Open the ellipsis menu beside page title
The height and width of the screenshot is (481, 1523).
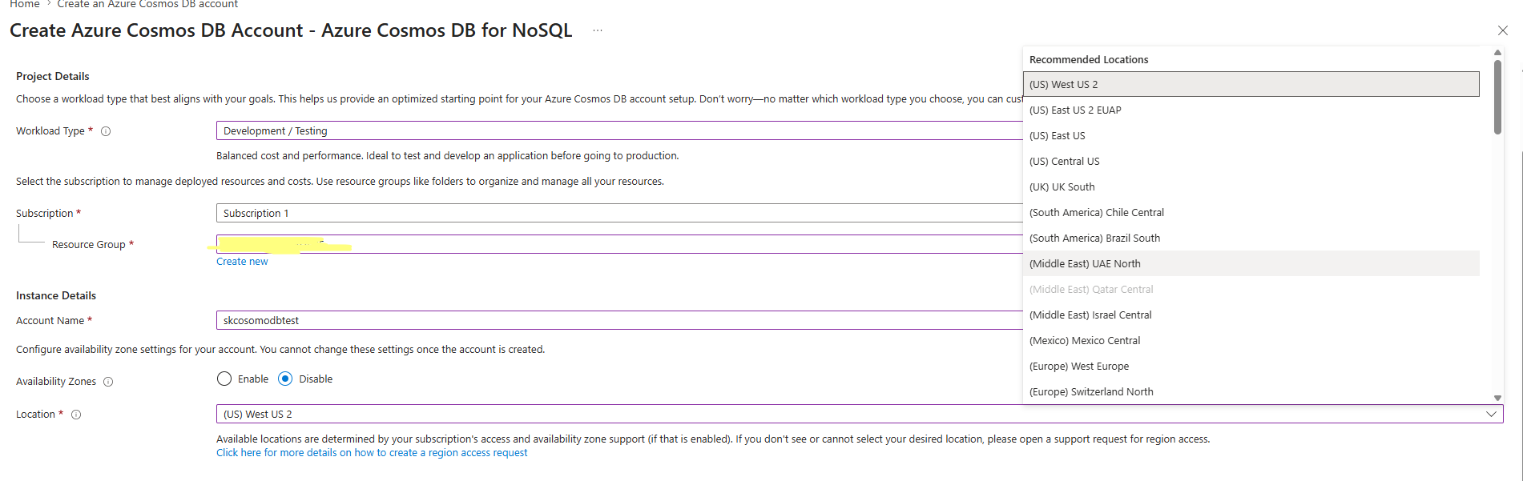598,30
